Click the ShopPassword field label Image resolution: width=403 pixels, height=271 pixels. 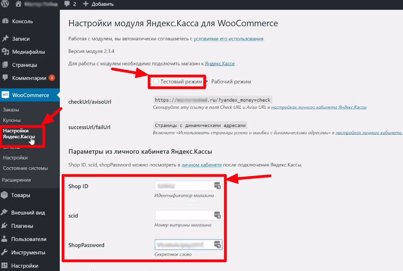pos(86,245)
